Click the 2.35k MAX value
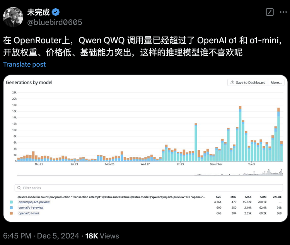290x245 pixels. coord(248,213)
